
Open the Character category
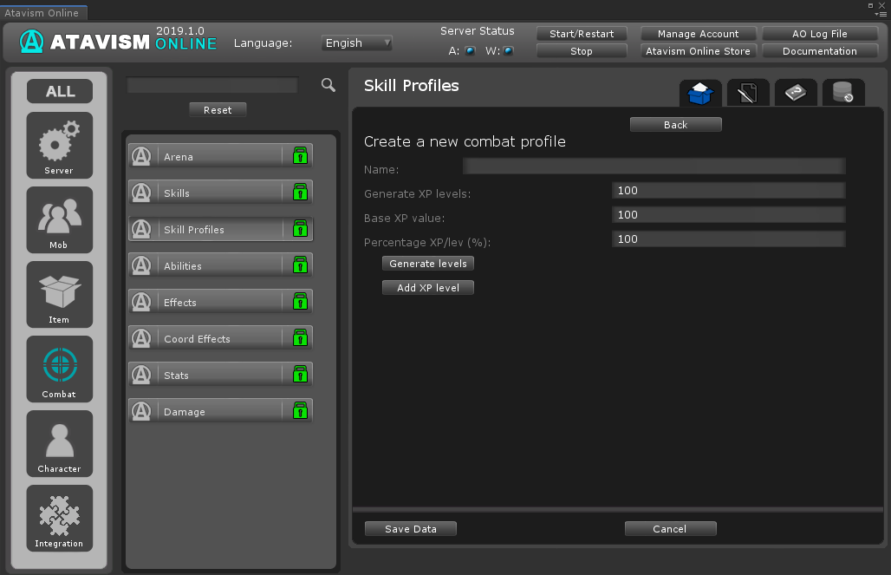[59, 443]
